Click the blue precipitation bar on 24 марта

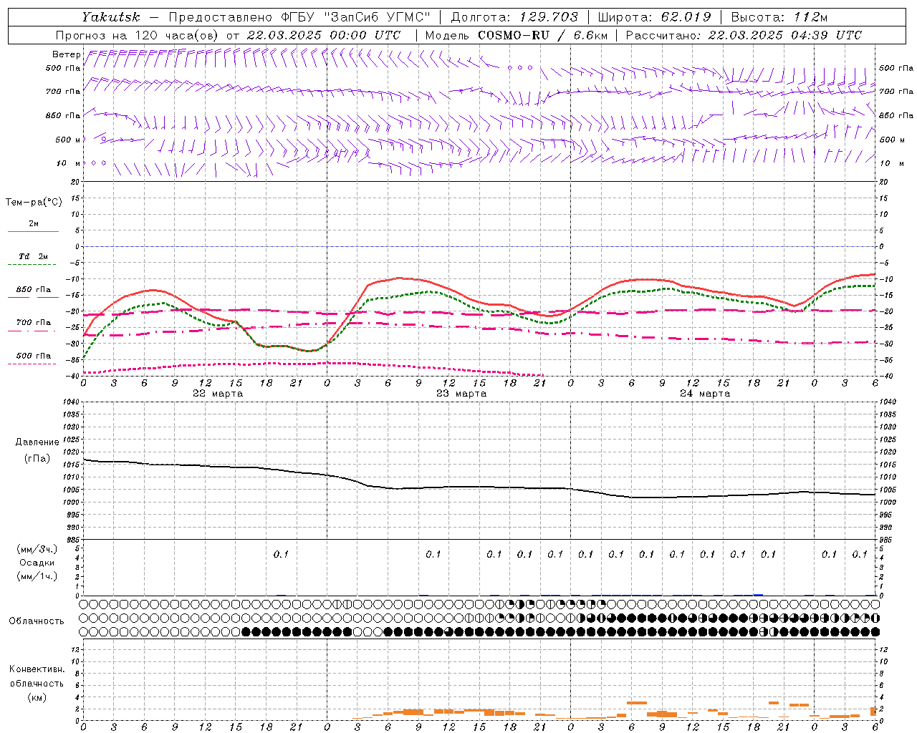click(x=758, y=594)
